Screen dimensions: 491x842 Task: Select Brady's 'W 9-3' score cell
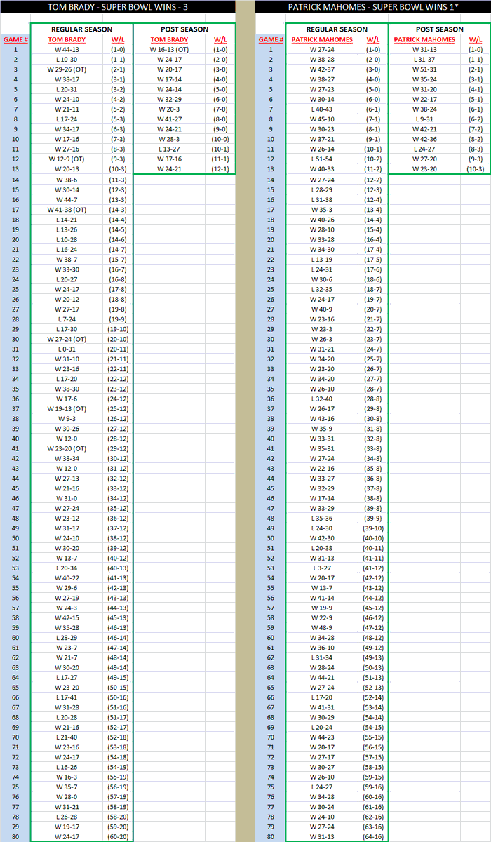tap(67, 419)
